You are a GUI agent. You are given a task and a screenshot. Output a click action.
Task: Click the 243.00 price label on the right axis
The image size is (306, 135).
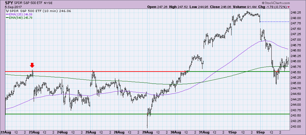point(297,127)
